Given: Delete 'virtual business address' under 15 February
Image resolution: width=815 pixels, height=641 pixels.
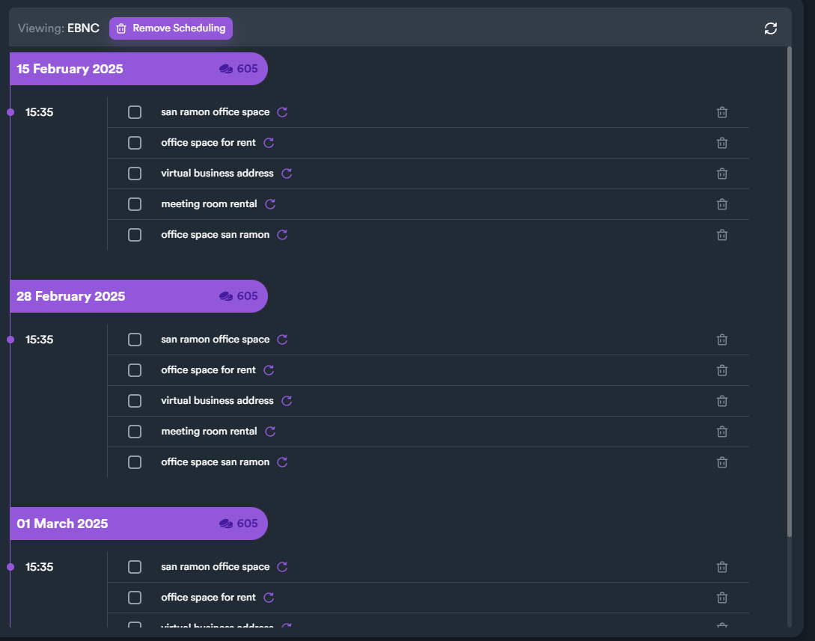Looking at the screenshot, I should click(722, 174).
